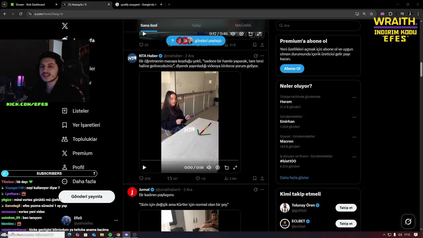Open the media control icon in toolbar

click(402, 14)
